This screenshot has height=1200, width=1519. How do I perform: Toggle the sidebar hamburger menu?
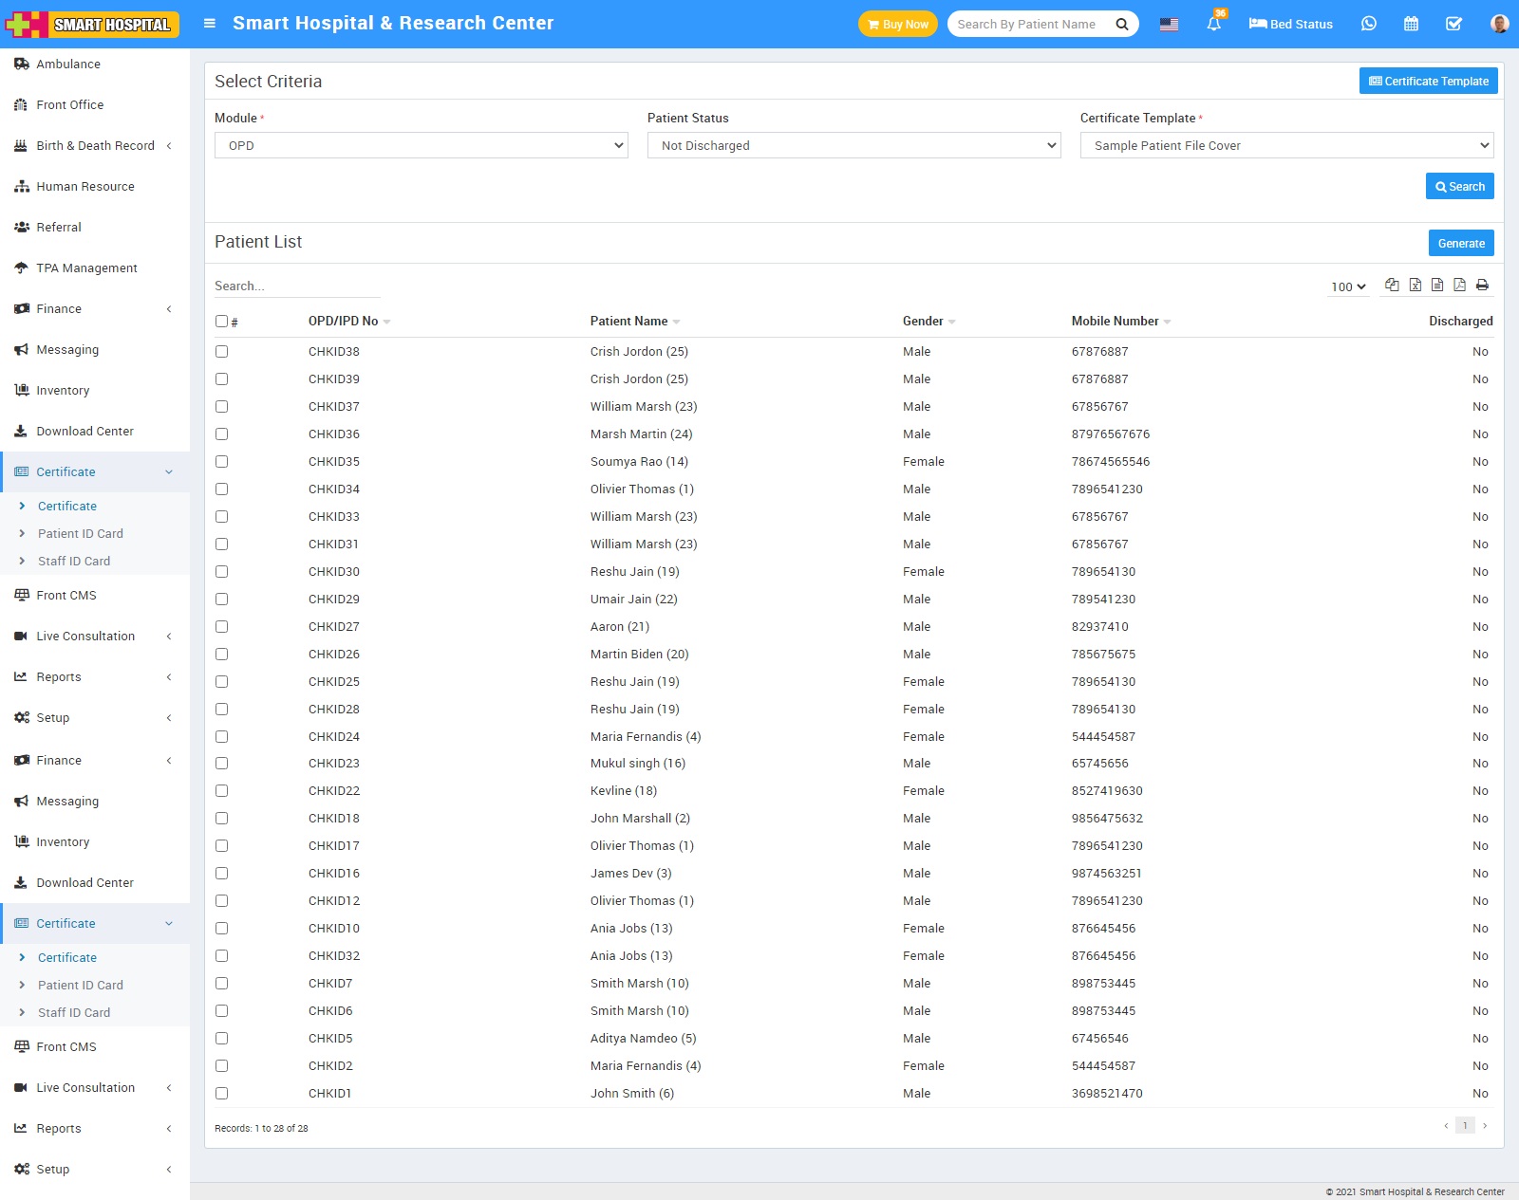210,24
